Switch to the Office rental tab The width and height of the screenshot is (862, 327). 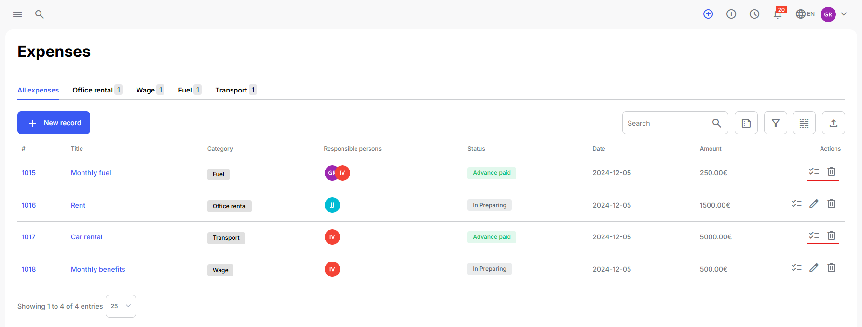click(97, 90)
